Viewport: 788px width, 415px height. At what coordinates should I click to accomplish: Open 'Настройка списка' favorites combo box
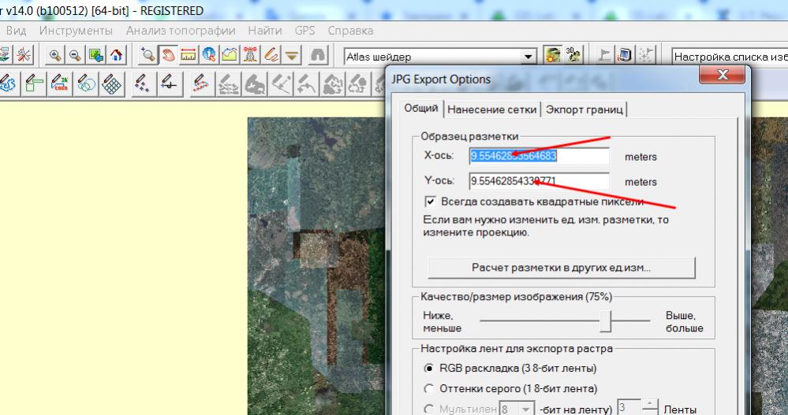729,57
